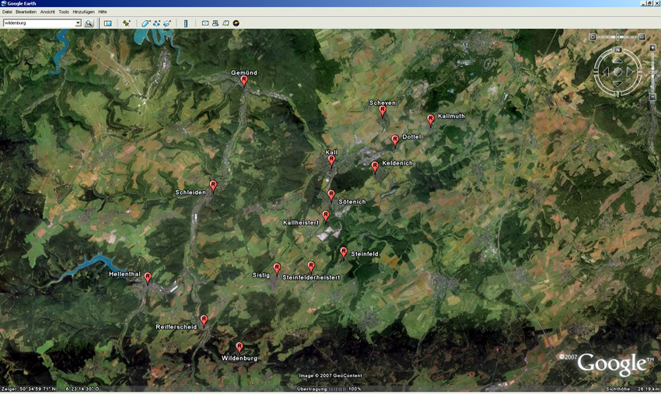Click the Hellenthal placemark pin
The height and width of the screenshot is (394, 661).
tap(148, 277)
